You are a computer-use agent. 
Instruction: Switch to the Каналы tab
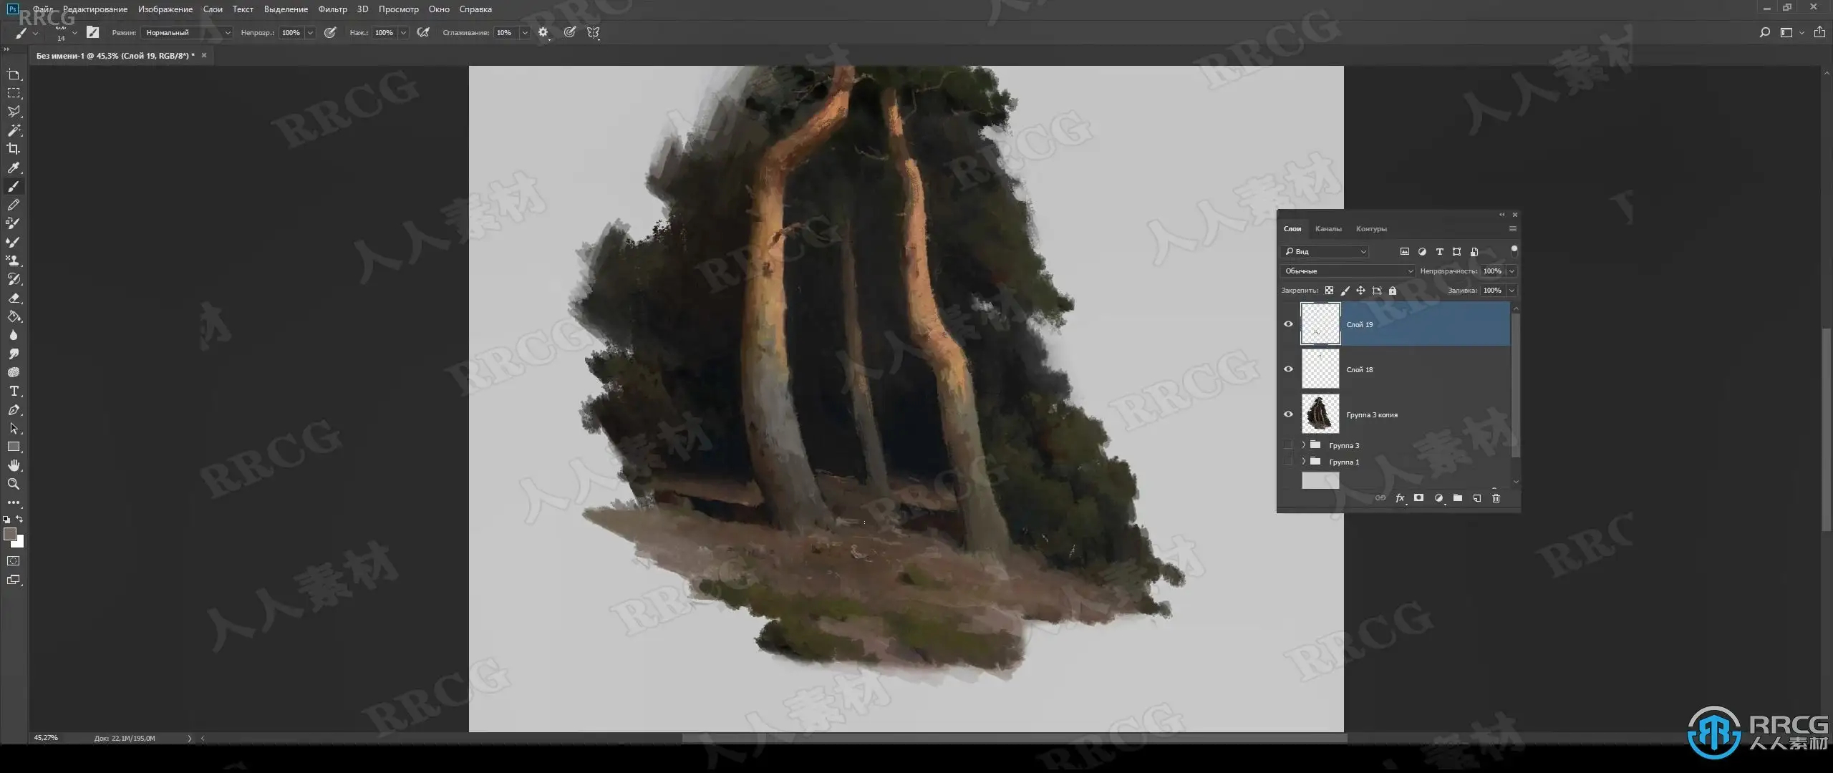tap(1328, 229)
